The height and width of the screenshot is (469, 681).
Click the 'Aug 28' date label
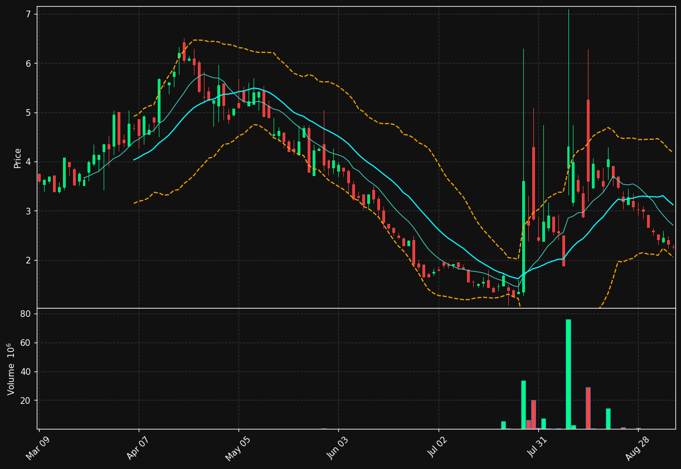click(x=637, y=448)
